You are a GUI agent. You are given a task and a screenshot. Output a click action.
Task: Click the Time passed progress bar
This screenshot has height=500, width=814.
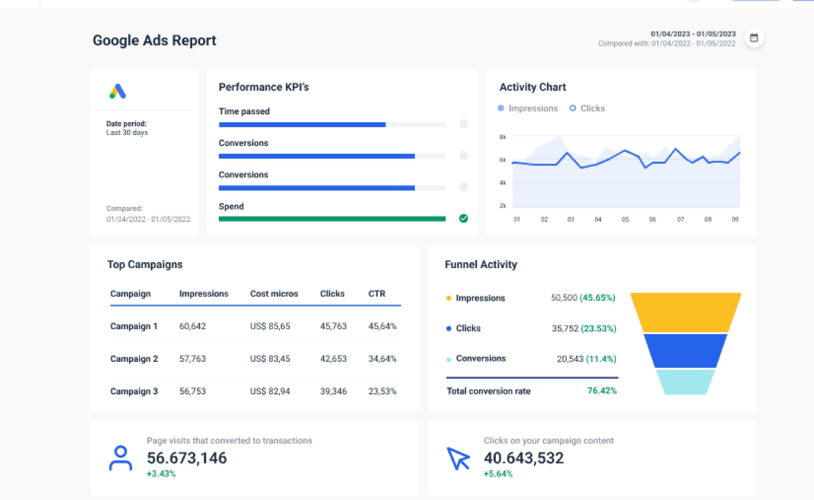point(332,125)
